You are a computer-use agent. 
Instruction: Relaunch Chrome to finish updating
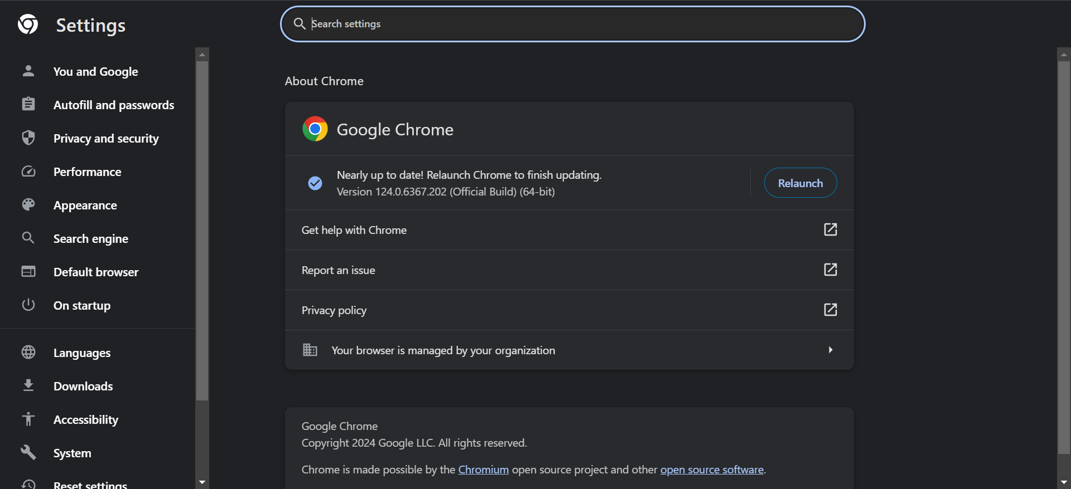click(800, 183)
